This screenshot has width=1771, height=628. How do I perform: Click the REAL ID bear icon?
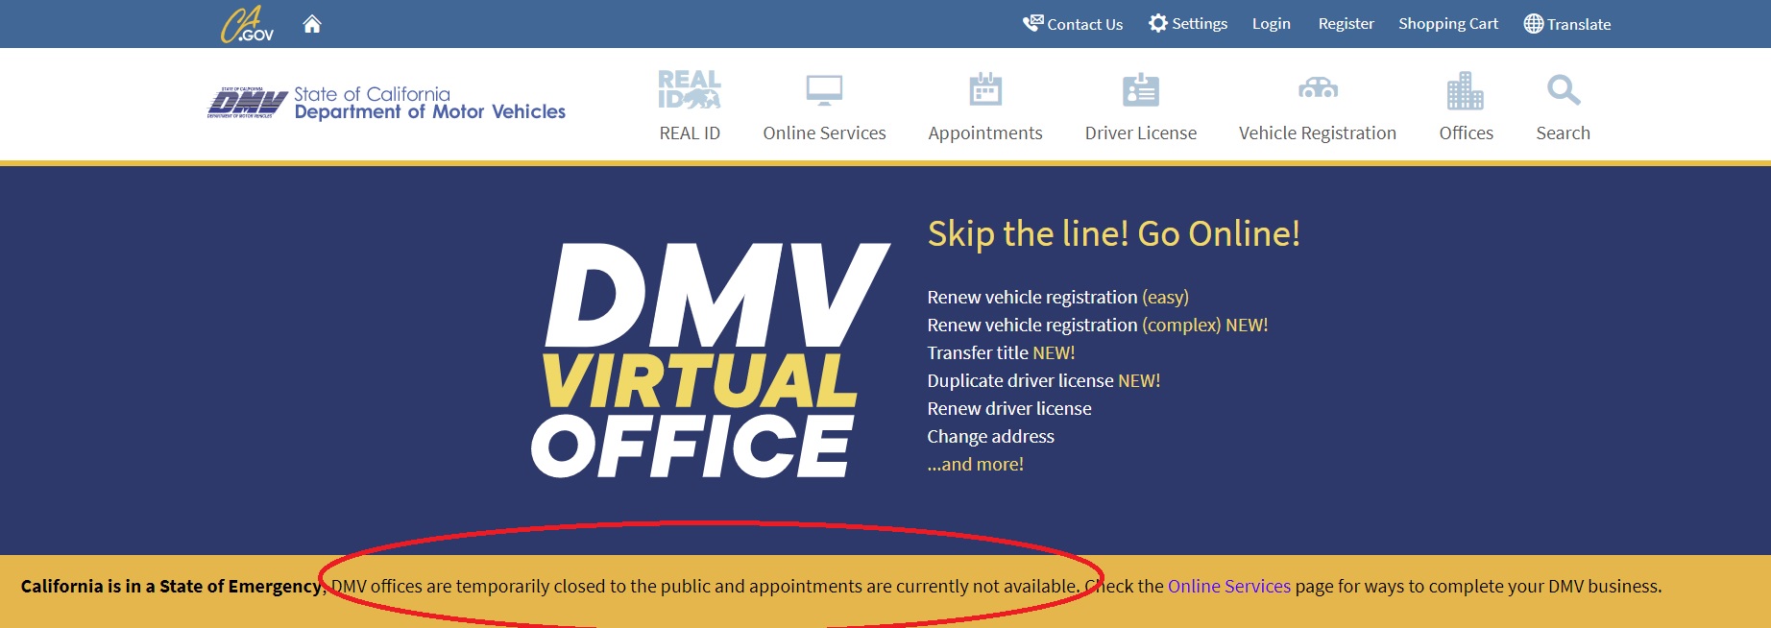coord(690,89)
